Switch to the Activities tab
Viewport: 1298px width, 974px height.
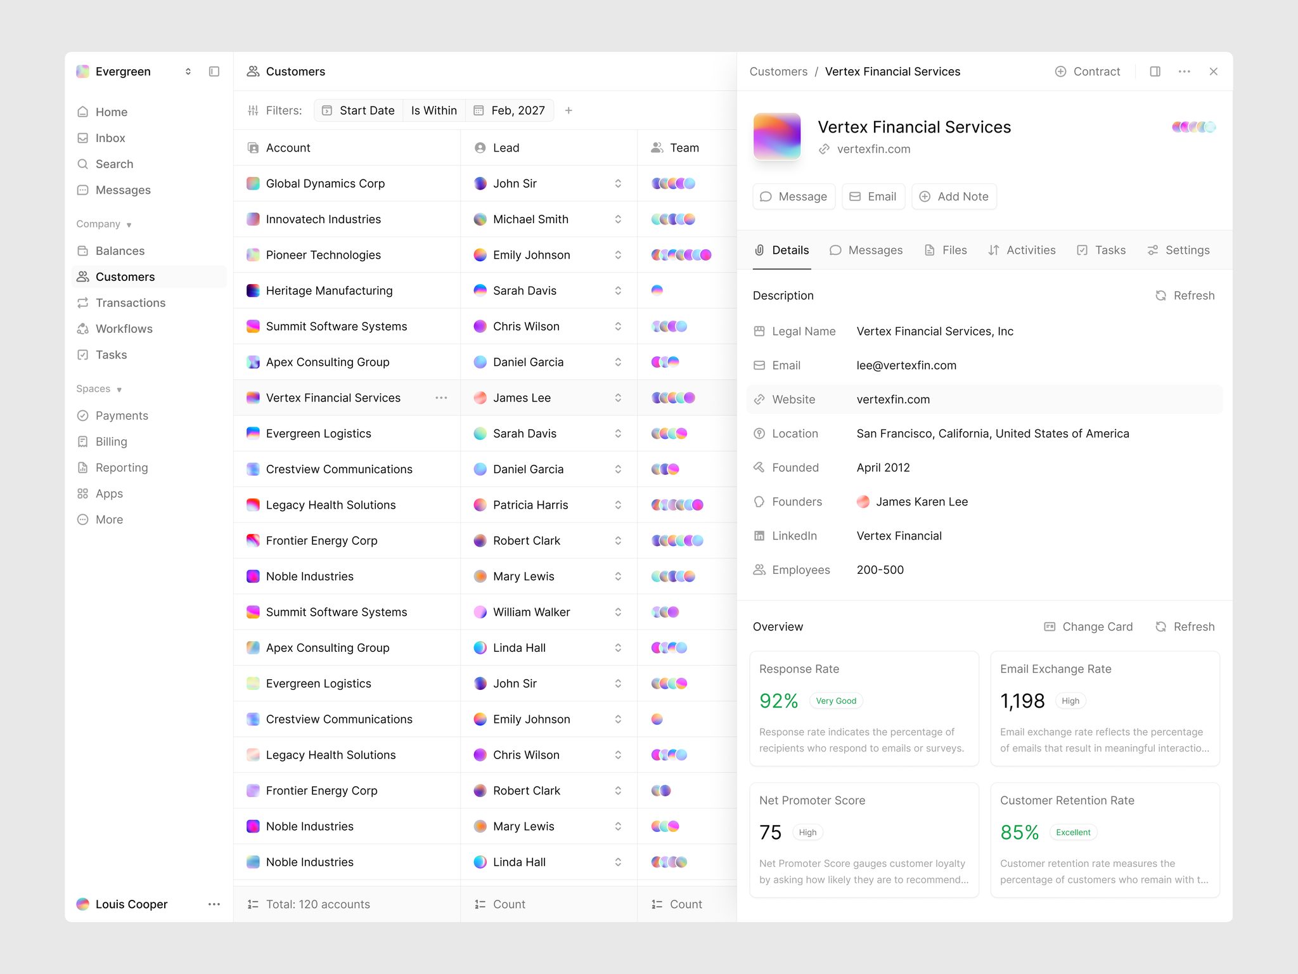(x=1022, y=250)
